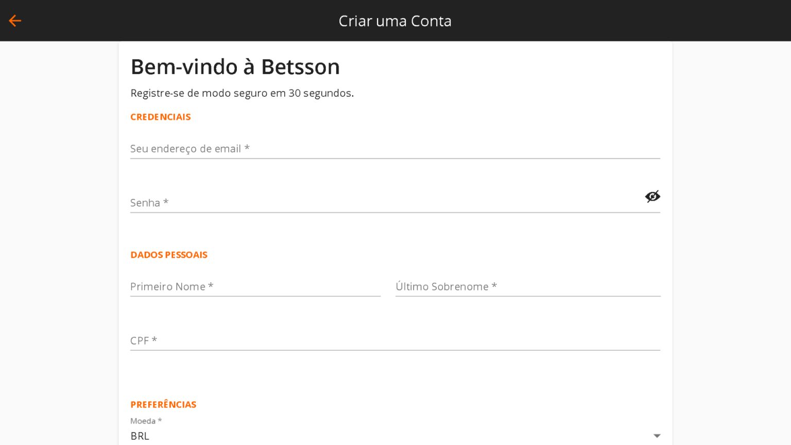The width and height of the screenshot is (791, 445).
Task: Click the Último Sobrenome * placeholder text
Action: (446, 286)
